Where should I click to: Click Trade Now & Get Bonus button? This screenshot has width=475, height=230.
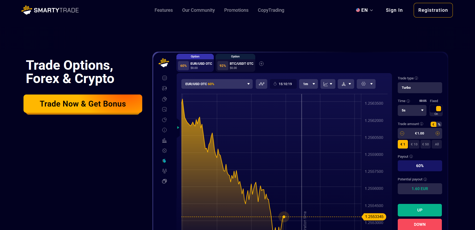83,104
